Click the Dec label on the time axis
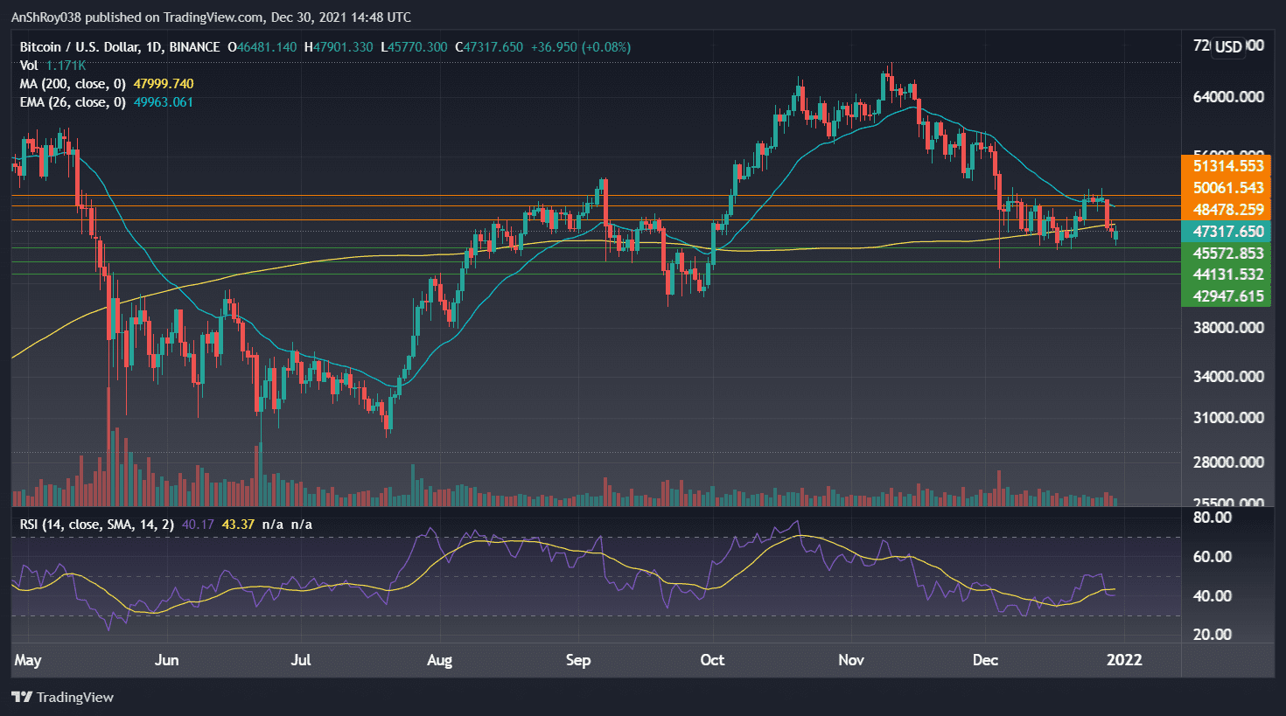Screen dimensions: 1286x716 985,661
